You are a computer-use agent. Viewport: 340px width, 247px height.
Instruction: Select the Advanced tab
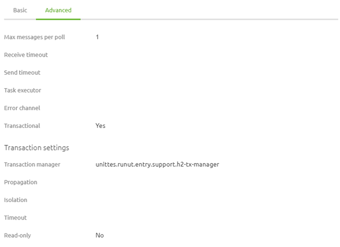58,10
